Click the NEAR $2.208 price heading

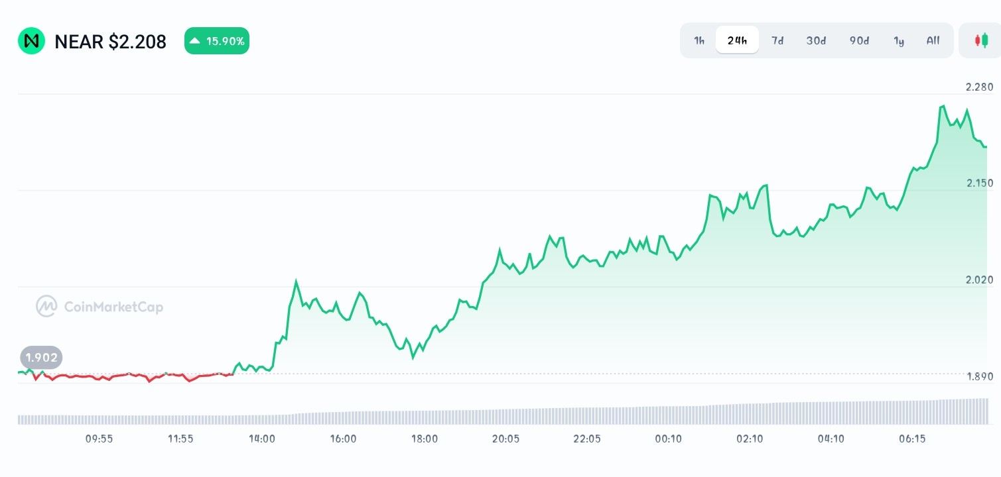[x=110, y=42]
